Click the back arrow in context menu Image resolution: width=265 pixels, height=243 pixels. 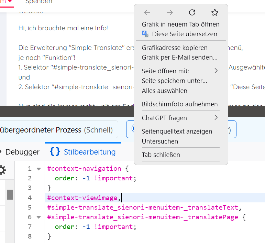click(147, 13)
